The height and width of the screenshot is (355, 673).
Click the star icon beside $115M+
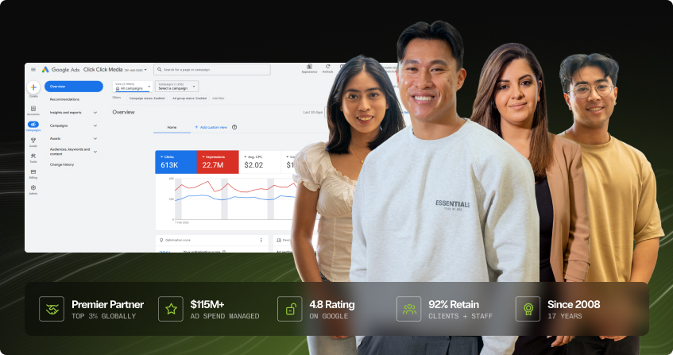point(171,309)
